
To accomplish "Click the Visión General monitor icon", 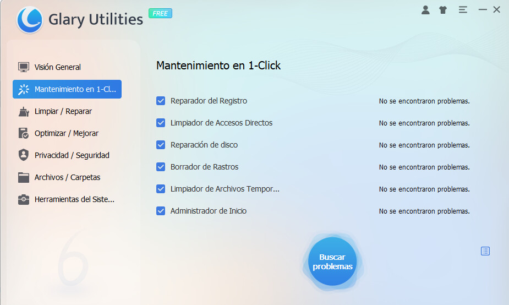I will (23, 67).
